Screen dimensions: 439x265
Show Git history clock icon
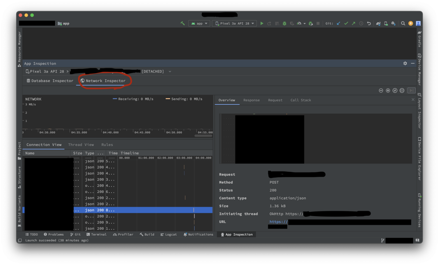point(361,23)
